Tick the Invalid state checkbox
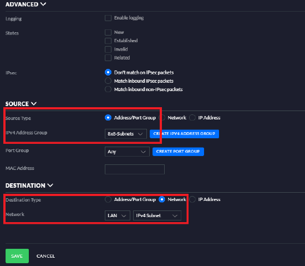 [x=108, y=49]
